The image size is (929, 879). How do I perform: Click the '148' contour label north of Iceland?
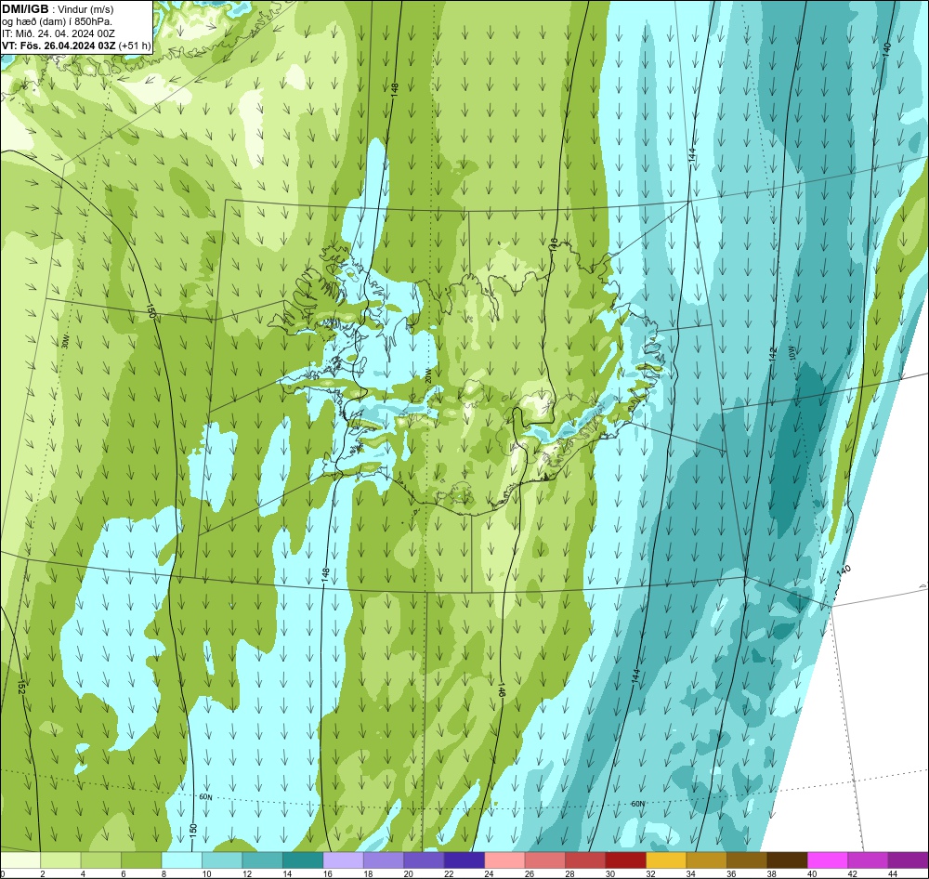click(x=395, y=89)
